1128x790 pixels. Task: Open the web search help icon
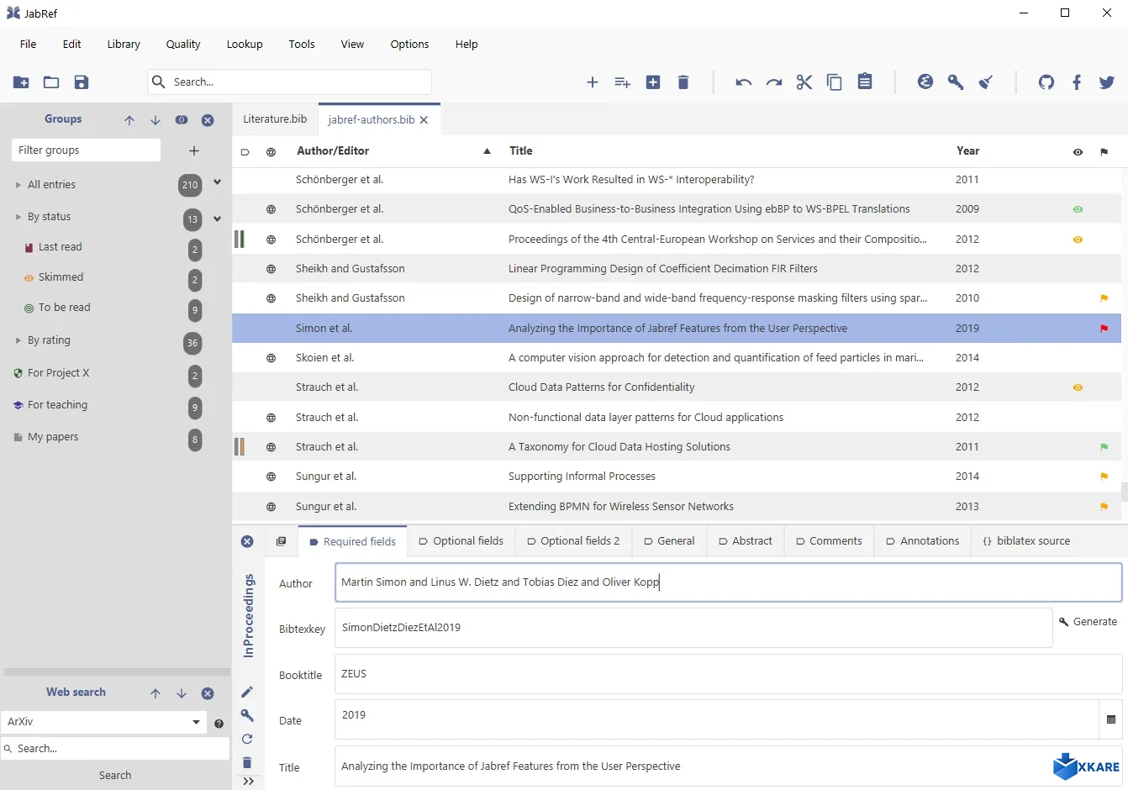[x=219, y=723]
